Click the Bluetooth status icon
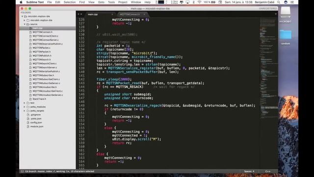 coord(193,2)
